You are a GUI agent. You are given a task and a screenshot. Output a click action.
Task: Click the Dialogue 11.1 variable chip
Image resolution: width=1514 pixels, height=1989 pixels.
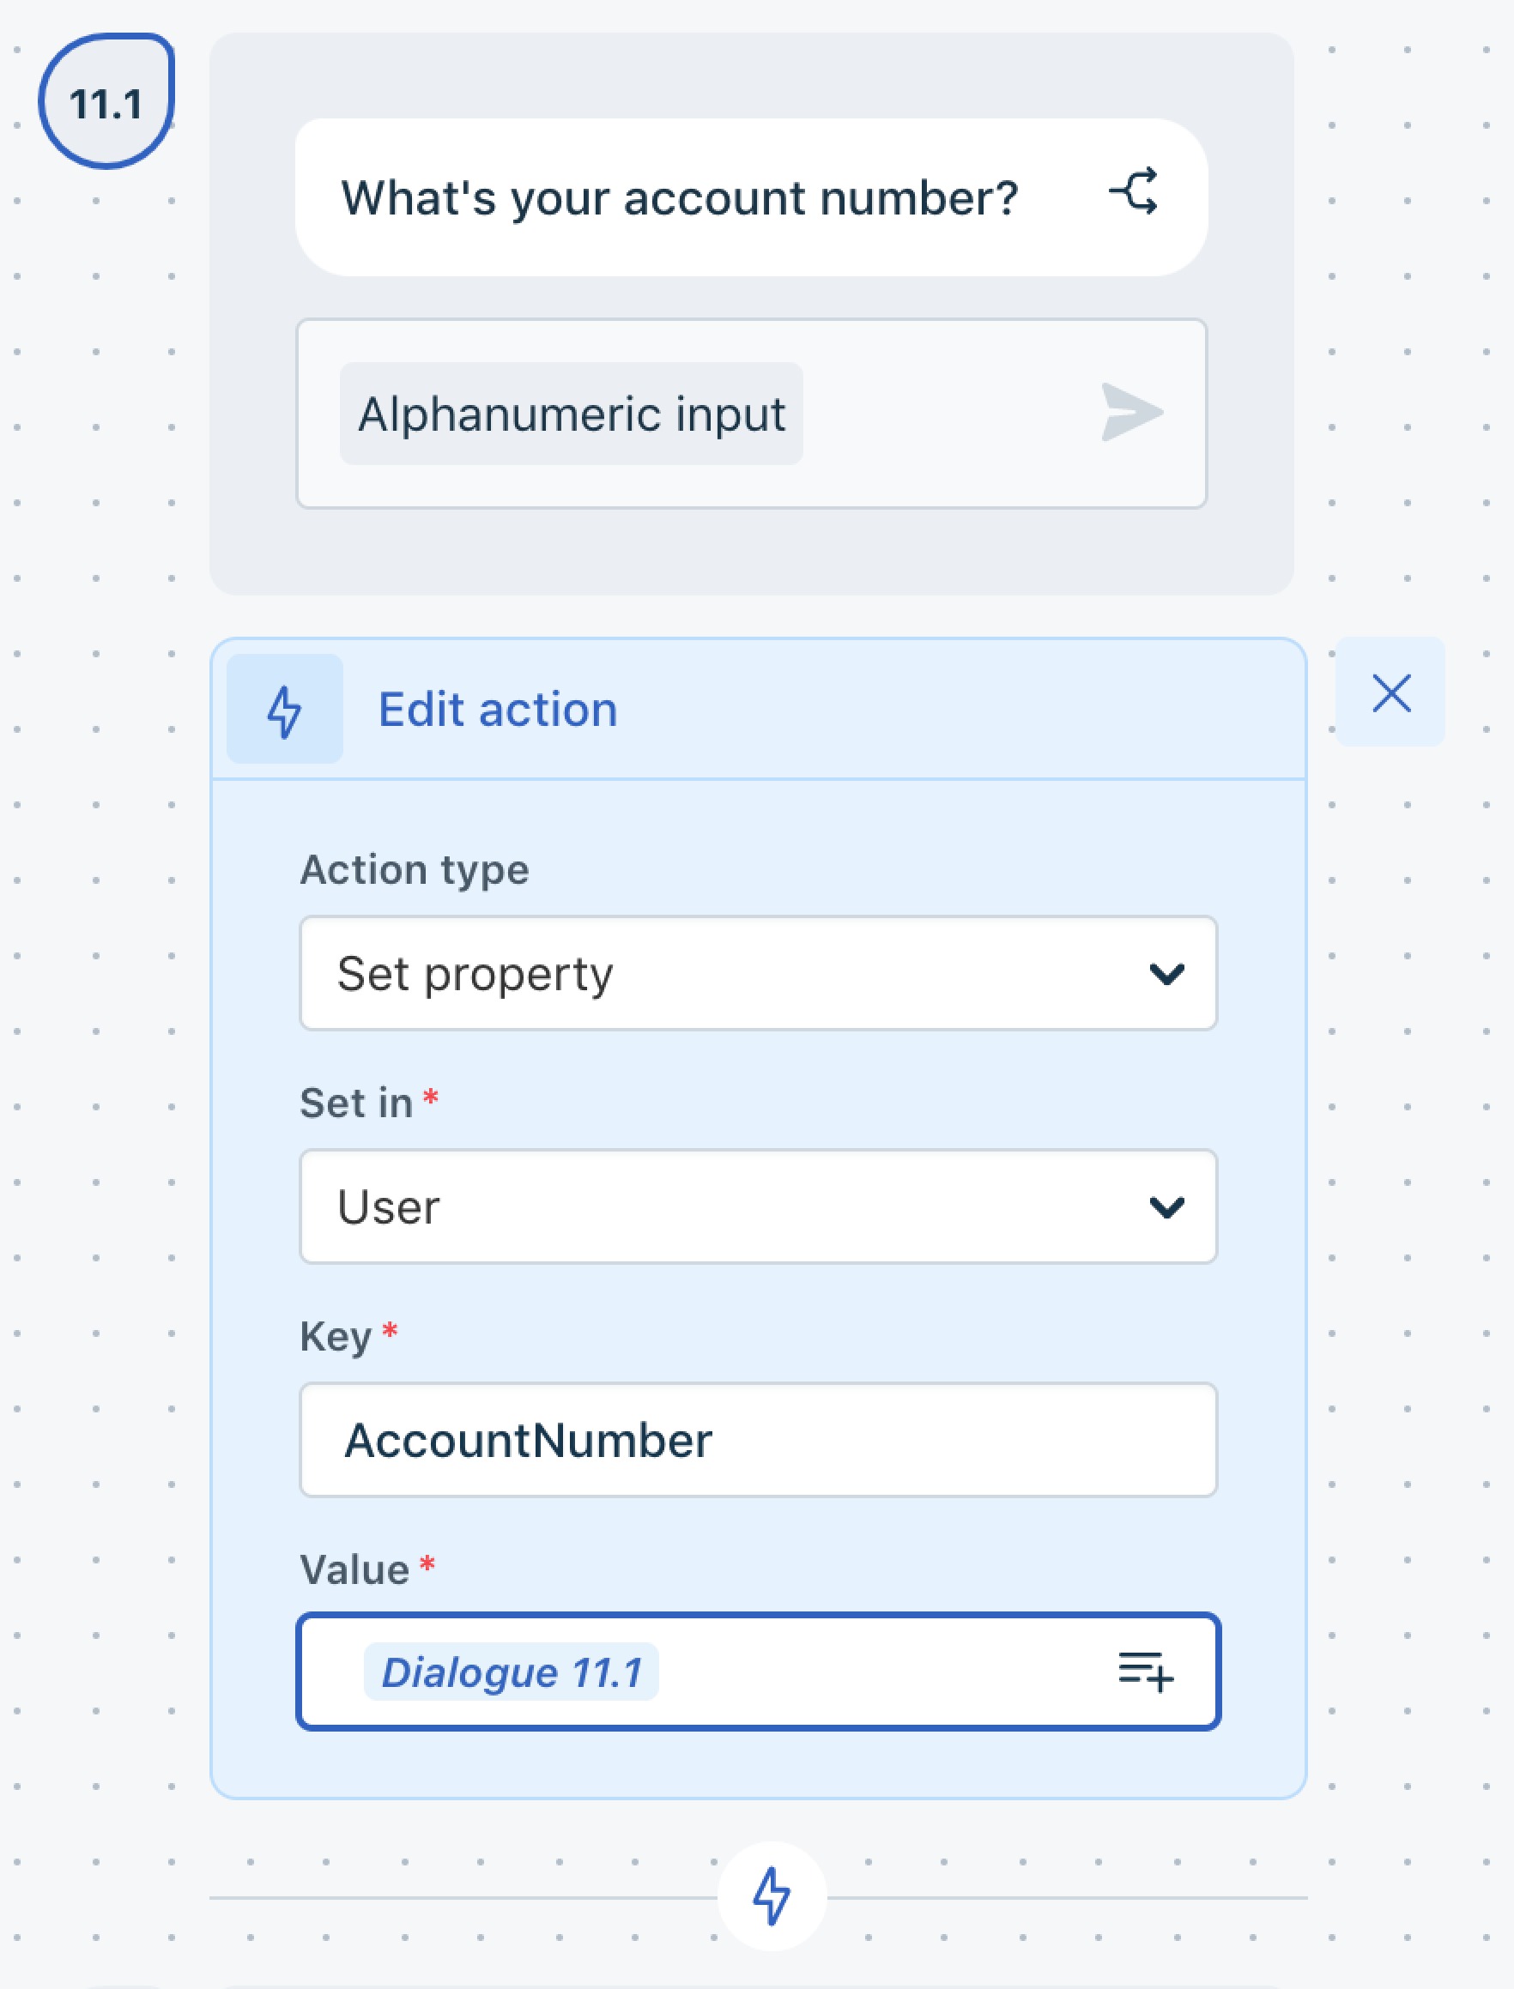511,1672
